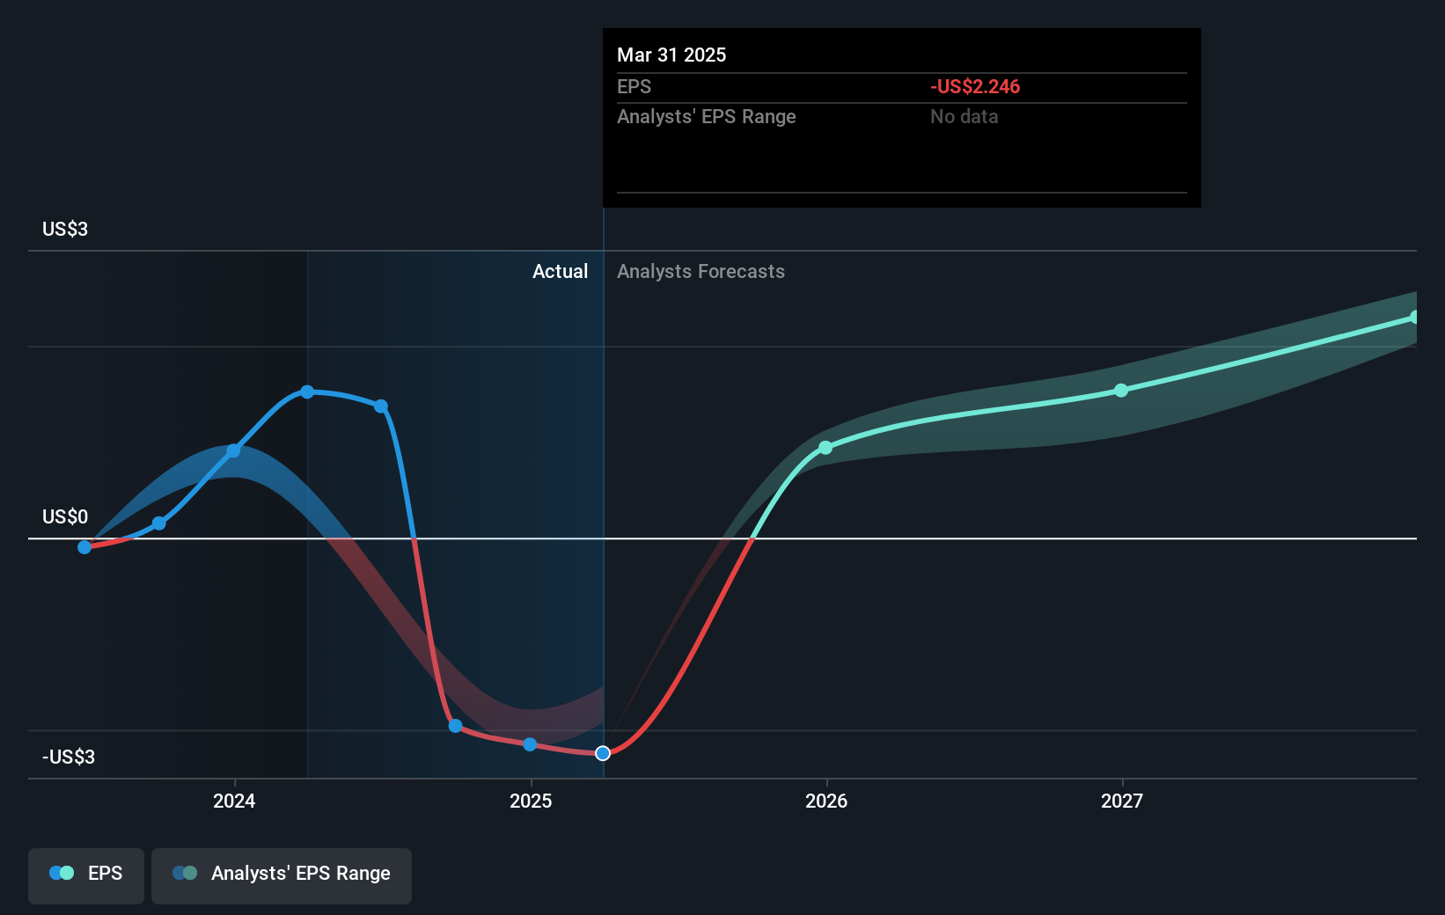
Task: Click the EPS point just above zero line
Action: pos(159,523)
